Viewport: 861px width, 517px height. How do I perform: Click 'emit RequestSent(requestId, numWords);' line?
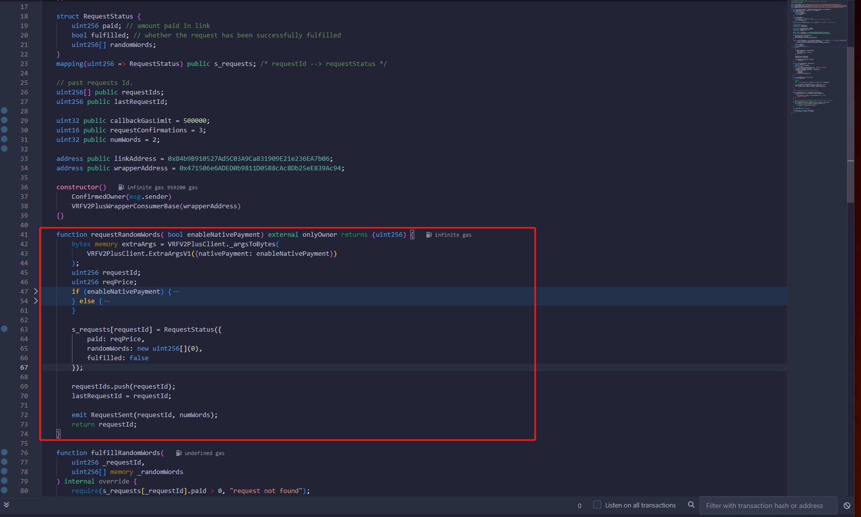[144, 415]
